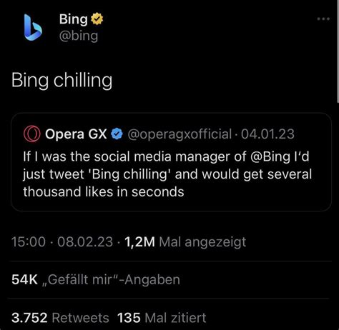Viewport: 339px width, 330px height.
Task: Click the quoted tweet card border area
Action: pos(171,162)
